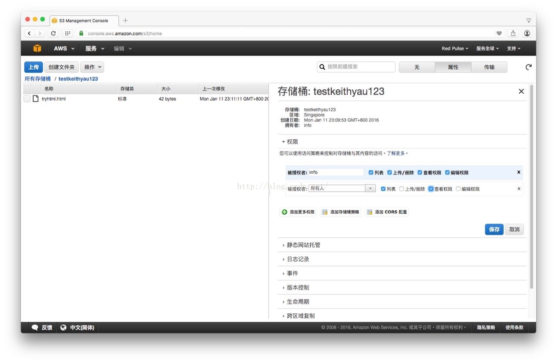Click the 取消 button
Viewport: 557px width, 363px height.
514,229
